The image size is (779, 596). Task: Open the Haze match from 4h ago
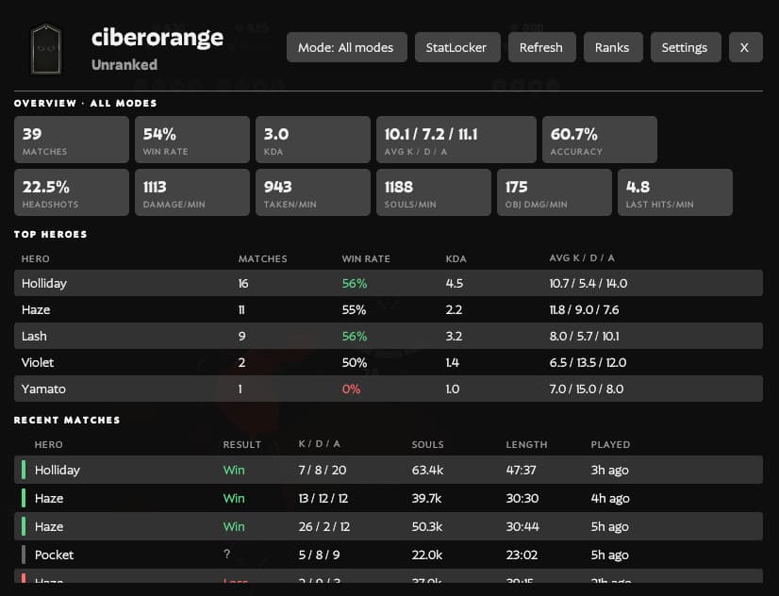point(389,498)
